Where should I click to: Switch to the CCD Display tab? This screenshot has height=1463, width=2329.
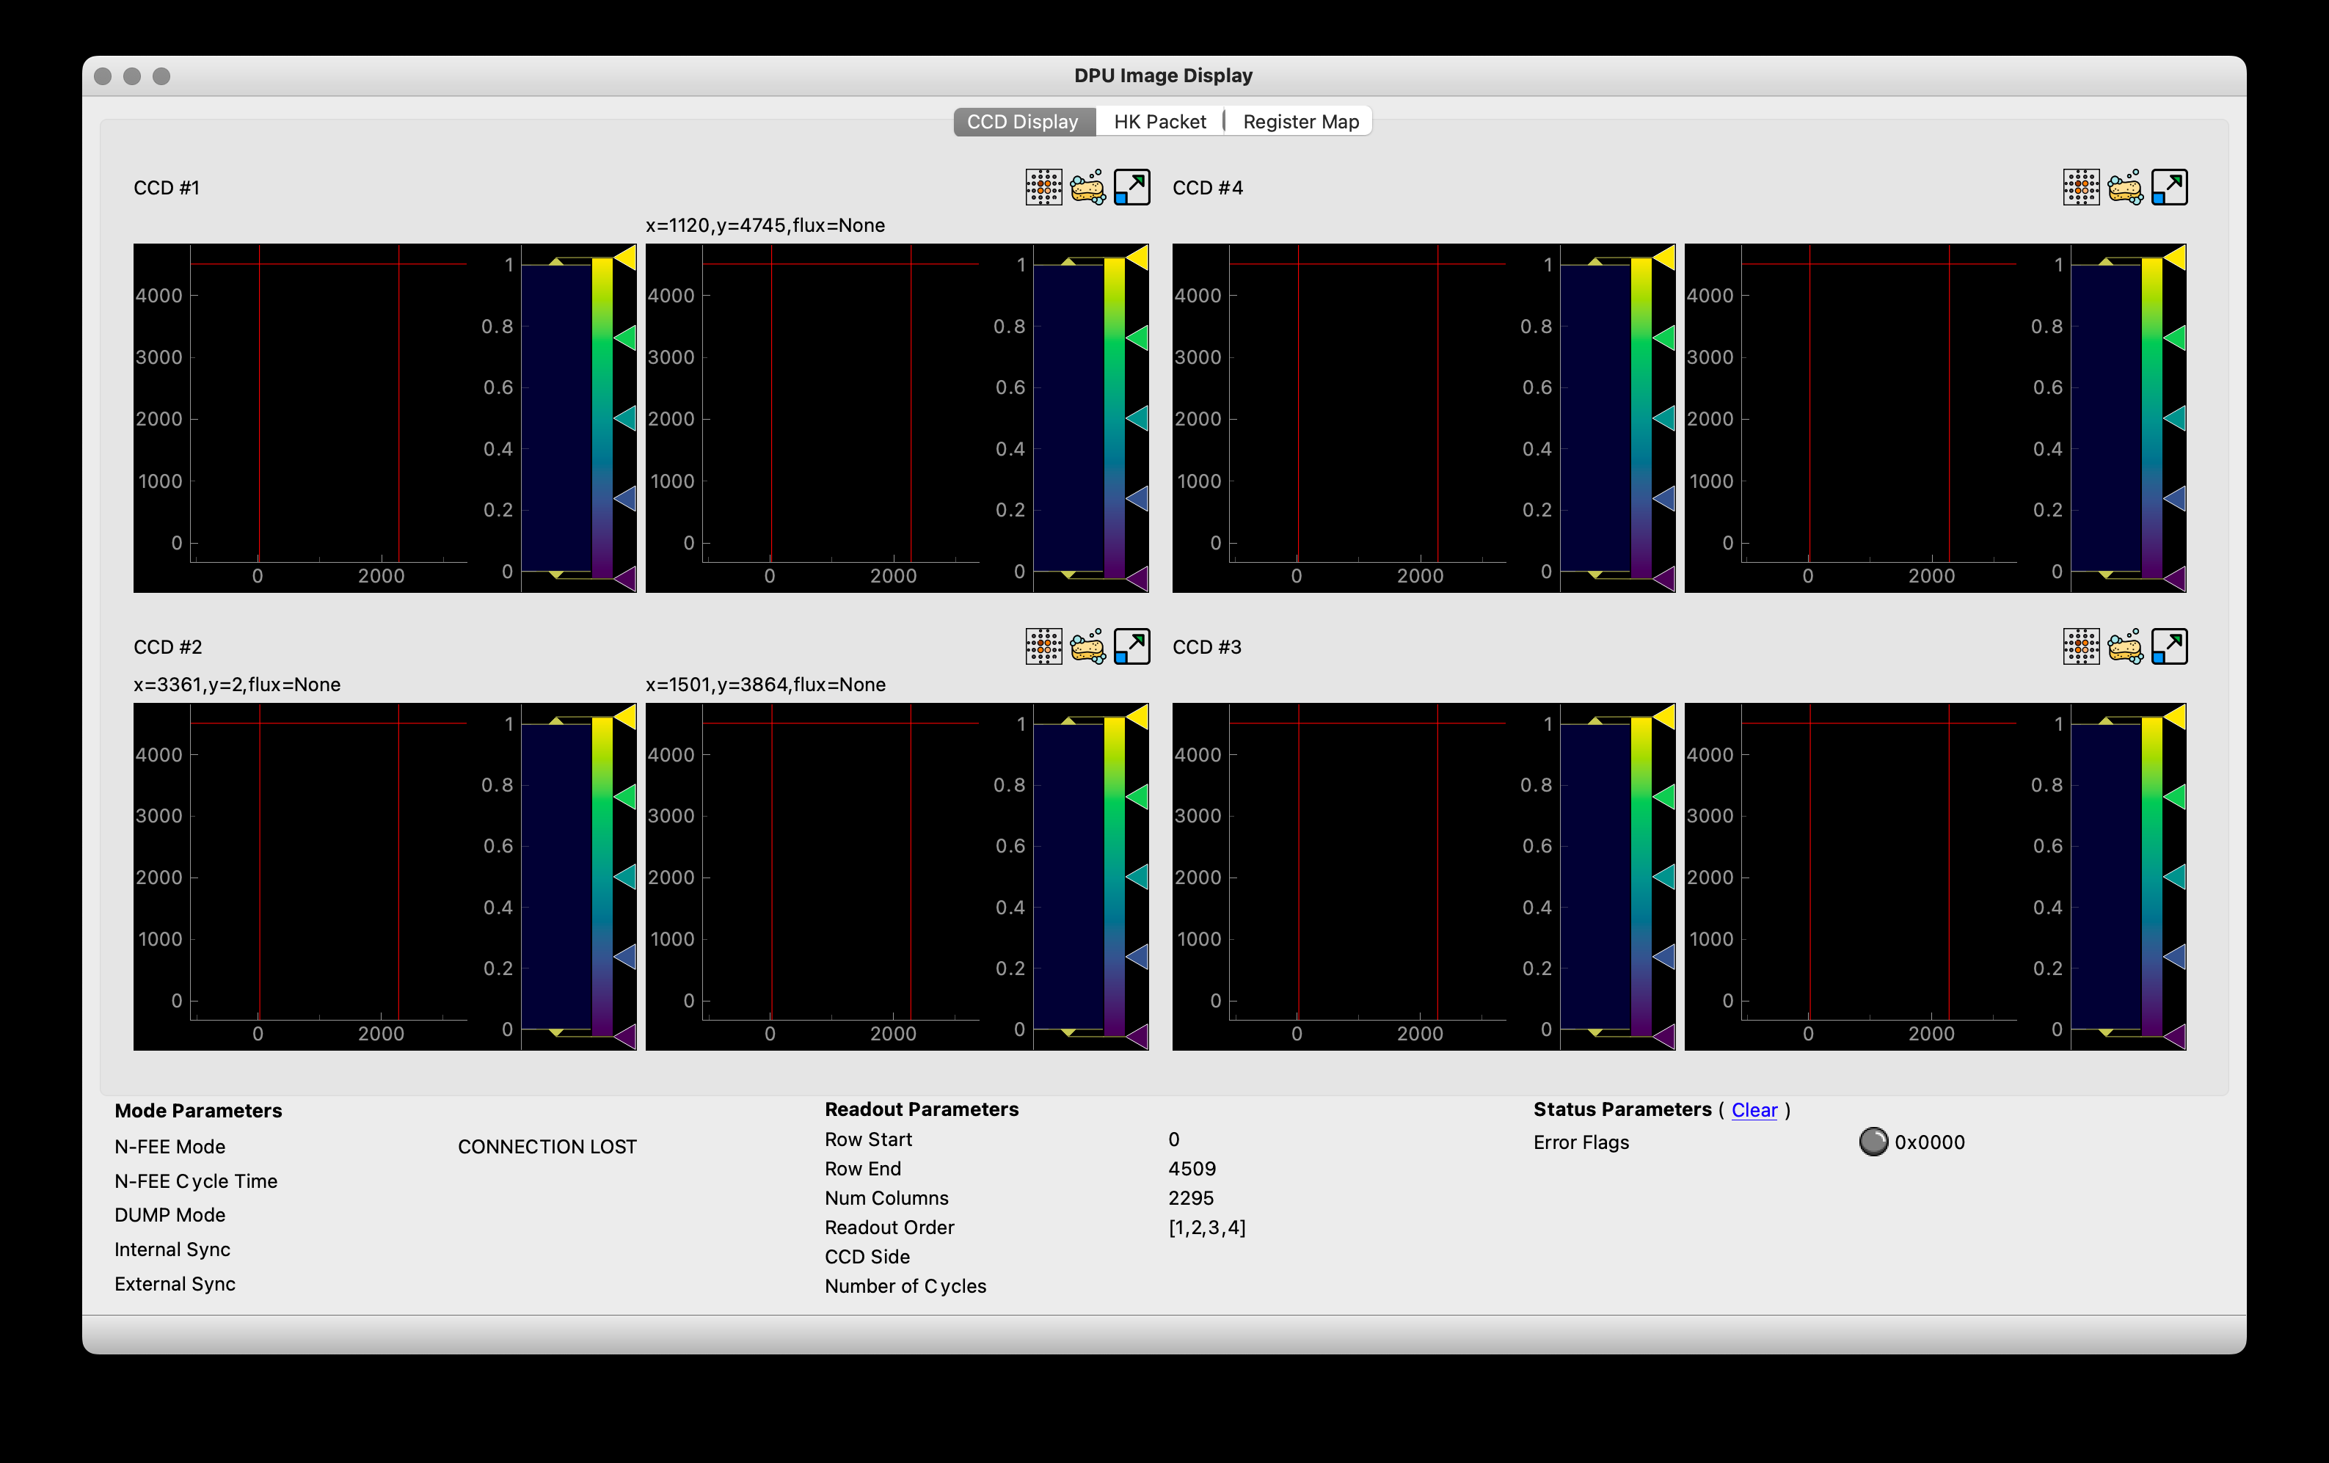tap(1024, 122)
